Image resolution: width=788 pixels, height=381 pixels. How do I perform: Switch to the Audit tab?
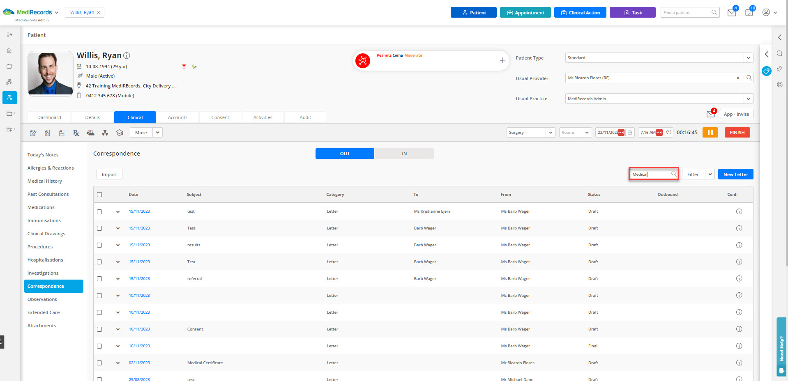305,117
